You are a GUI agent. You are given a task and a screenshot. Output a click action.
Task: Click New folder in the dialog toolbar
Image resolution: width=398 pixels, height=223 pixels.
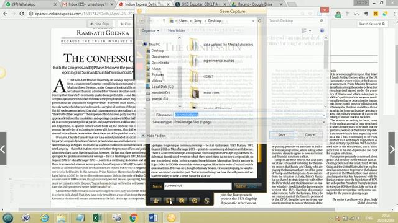[177, 30]
